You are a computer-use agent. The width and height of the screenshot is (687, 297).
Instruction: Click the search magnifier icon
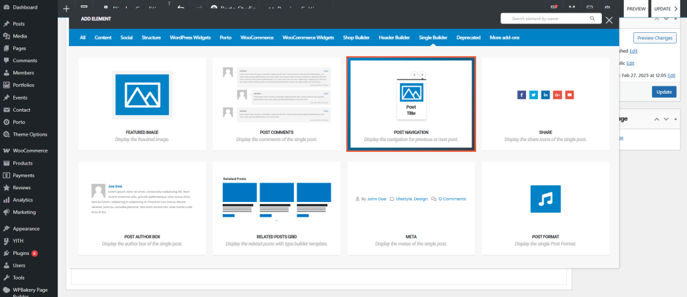click(x=592, y=19)
